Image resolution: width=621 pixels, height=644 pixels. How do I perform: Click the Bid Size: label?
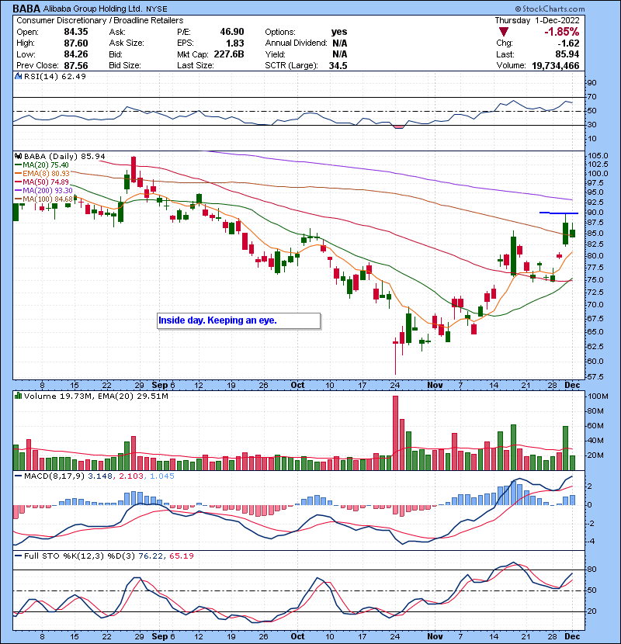[125, 65]
